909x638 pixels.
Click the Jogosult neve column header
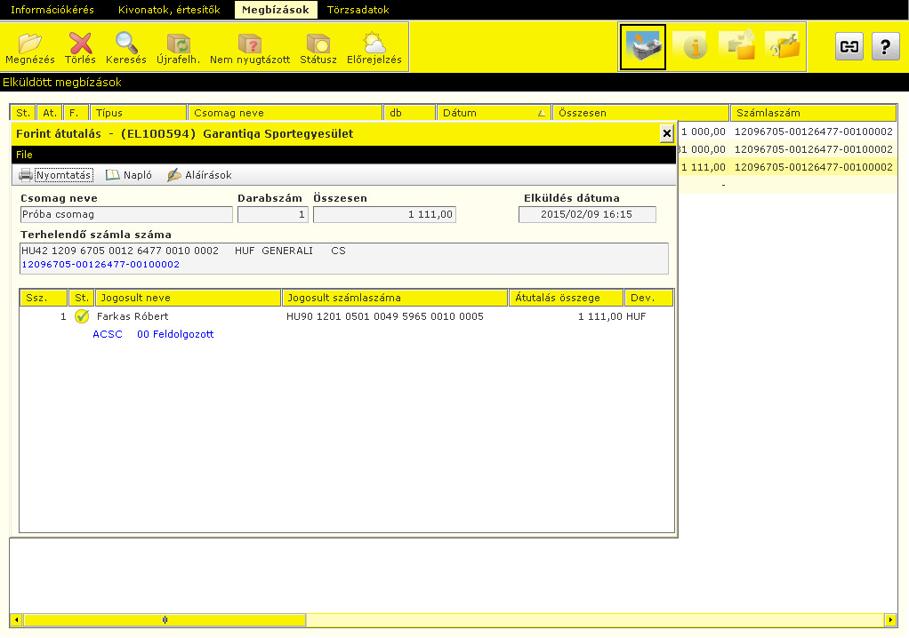[x=188, y=298]
